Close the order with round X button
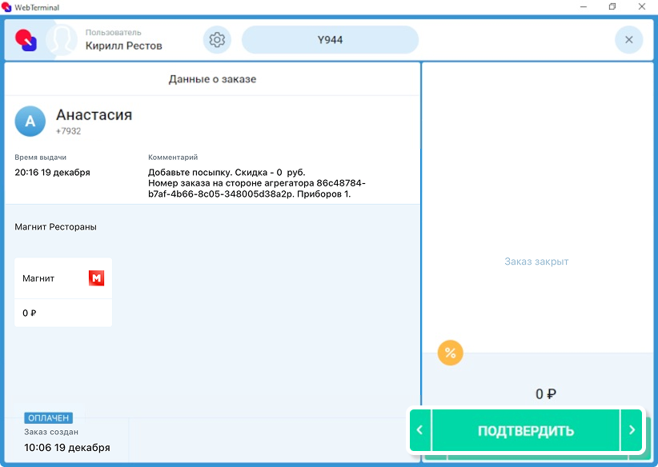 tap(628, 40)
